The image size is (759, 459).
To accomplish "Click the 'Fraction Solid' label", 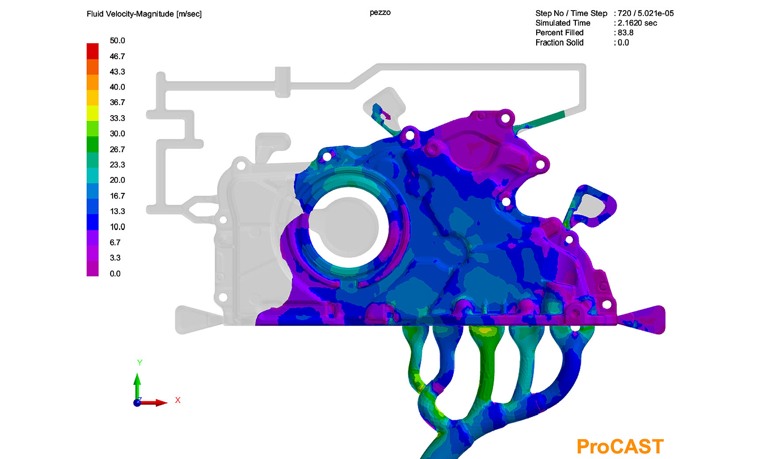I will (560, 43).
